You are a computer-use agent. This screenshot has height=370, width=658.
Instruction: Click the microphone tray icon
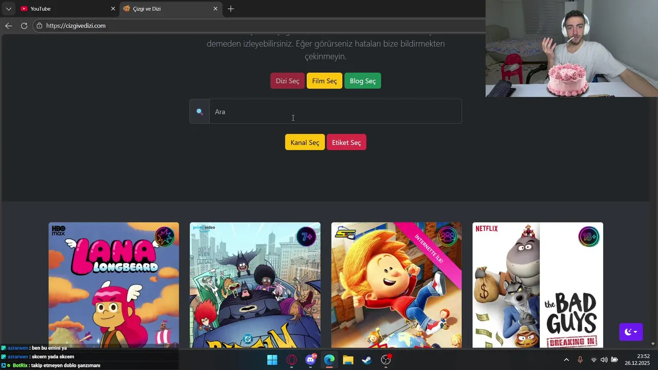point(580,360)
